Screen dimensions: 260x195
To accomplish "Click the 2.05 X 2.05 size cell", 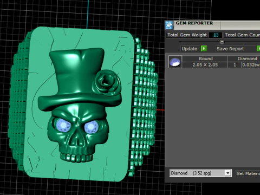I will [x=205, y=65].
